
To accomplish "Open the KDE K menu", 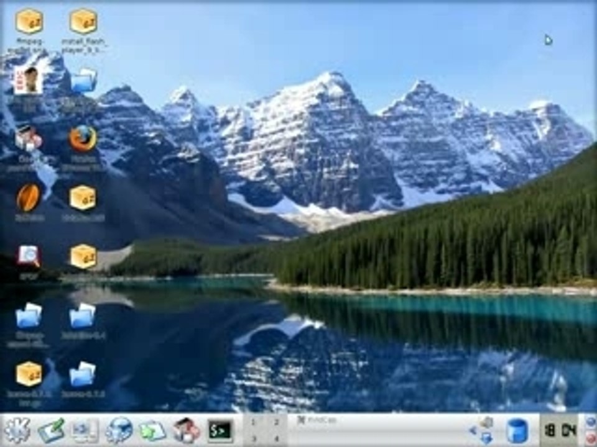I will click(x=16, y=430).
